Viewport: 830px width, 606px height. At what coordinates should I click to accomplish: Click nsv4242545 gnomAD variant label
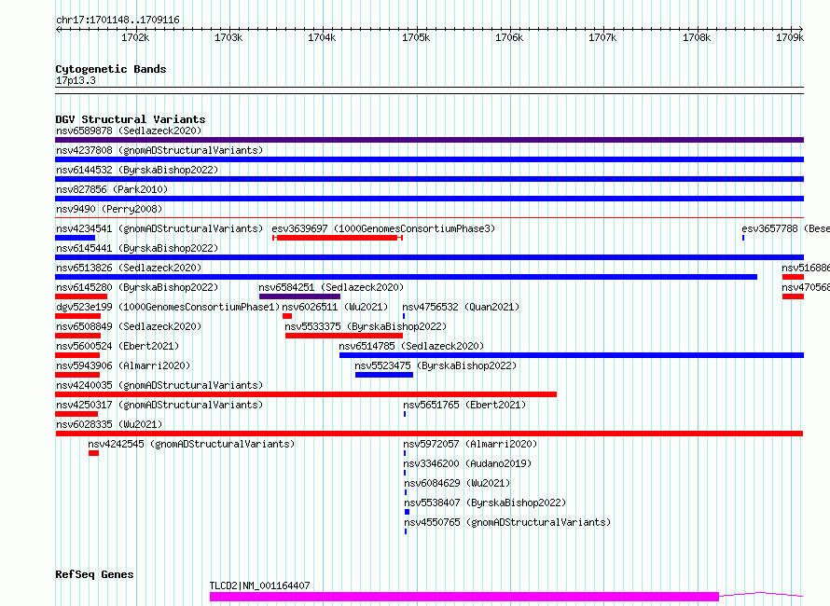pos(191,444)
